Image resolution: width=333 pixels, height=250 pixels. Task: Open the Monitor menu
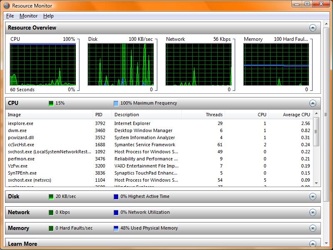28,16
